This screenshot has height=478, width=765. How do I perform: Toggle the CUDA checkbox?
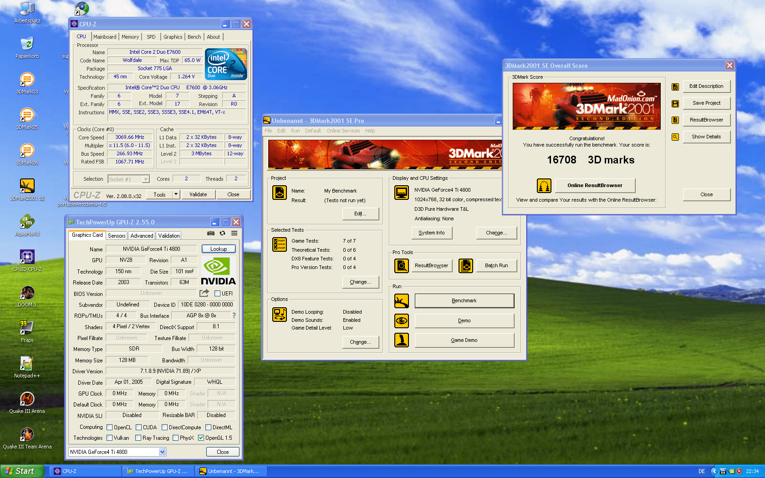pos(139,427)
